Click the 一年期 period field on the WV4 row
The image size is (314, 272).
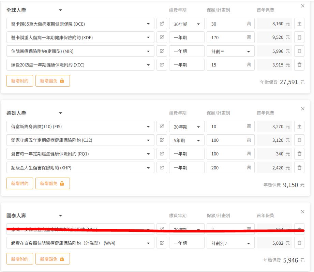click(186, 243)
